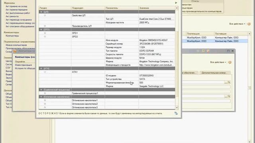
Task: Collapse the [ATA] section
Action: [x=41, y=68]
